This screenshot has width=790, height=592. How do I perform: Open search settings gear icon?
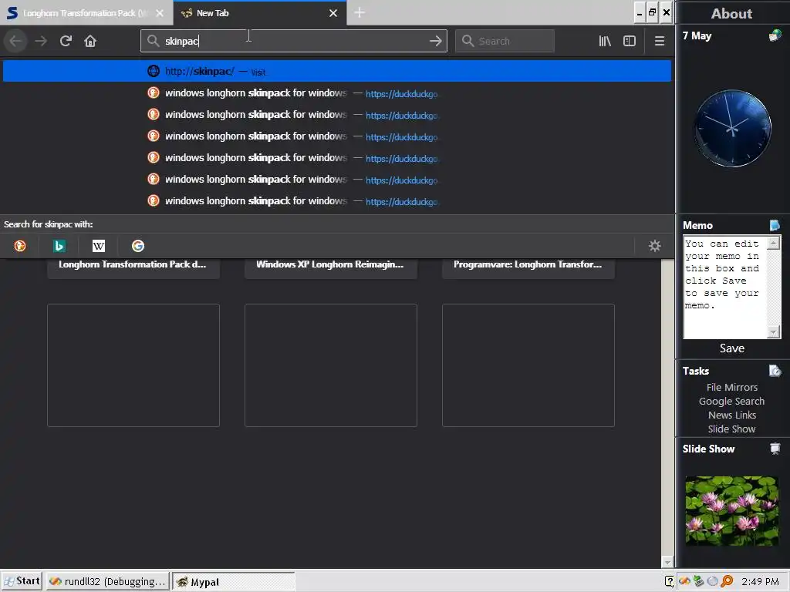pyautogui.click(x=654, y=246)
